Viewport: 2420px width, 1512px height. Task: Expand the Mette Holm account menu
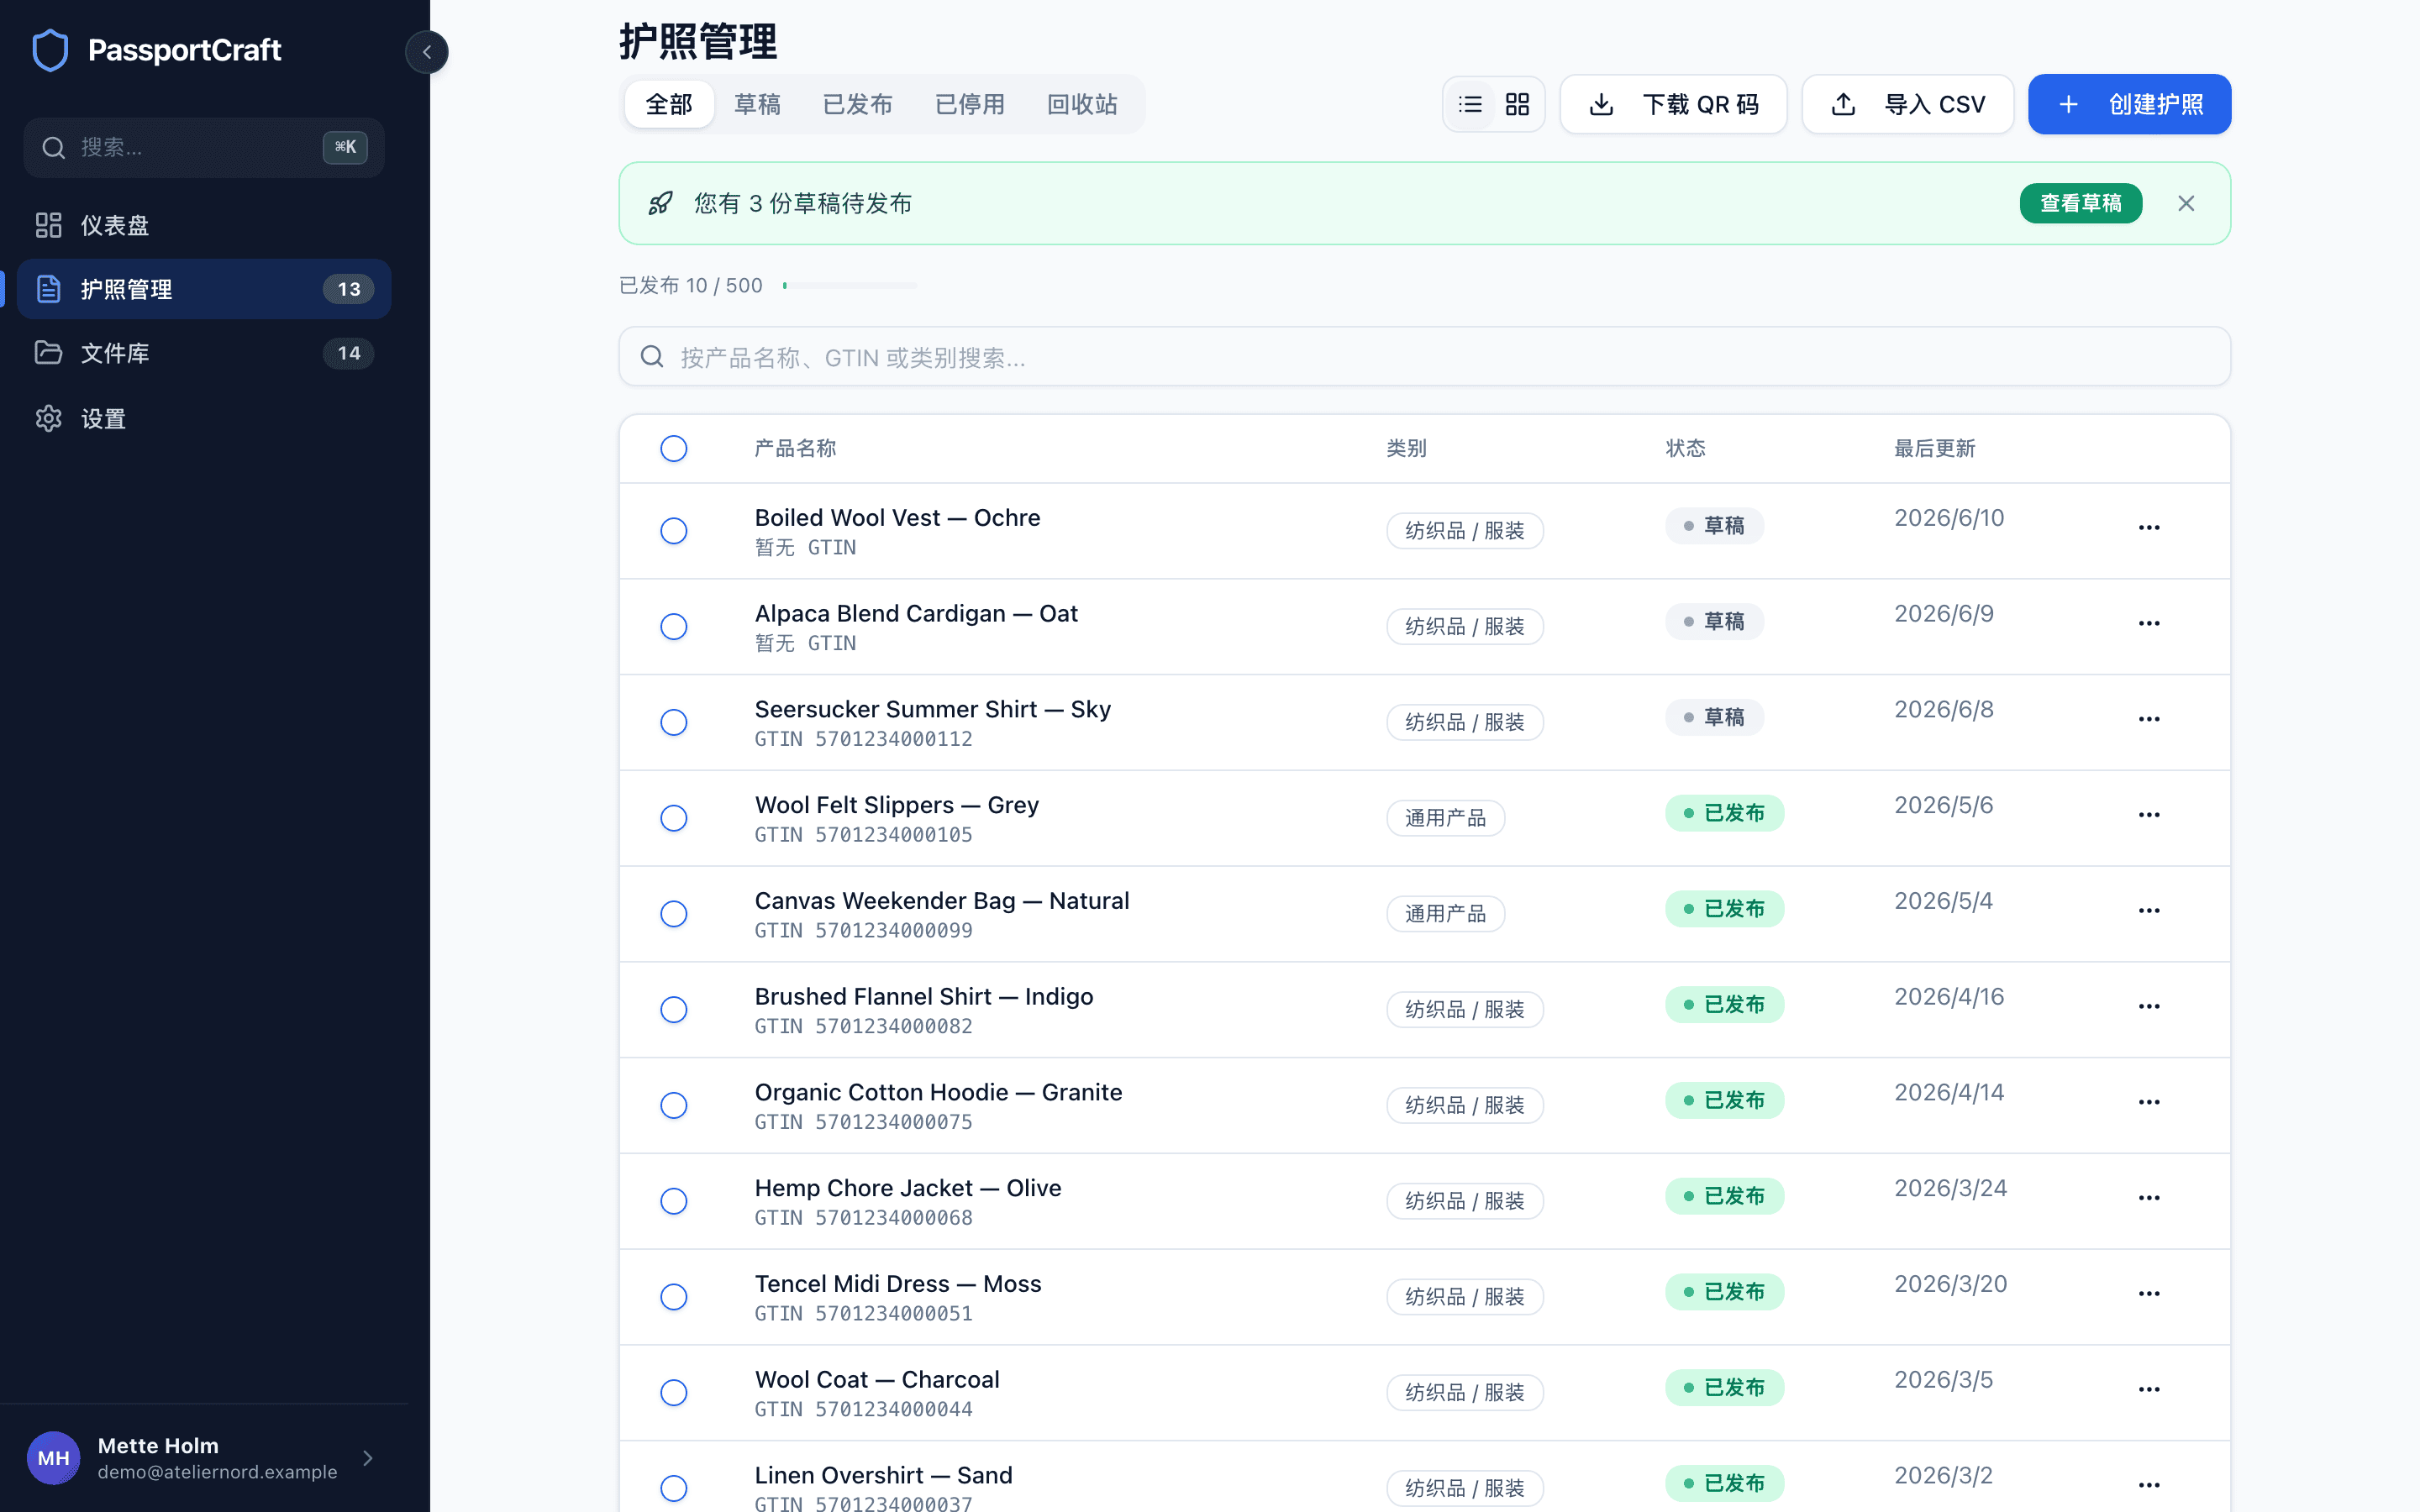204,1458
